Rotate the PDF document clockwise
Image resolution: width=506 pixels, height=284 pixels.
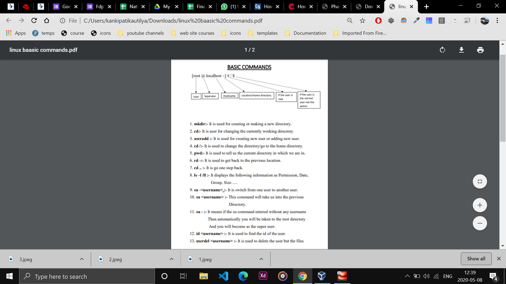442,50
